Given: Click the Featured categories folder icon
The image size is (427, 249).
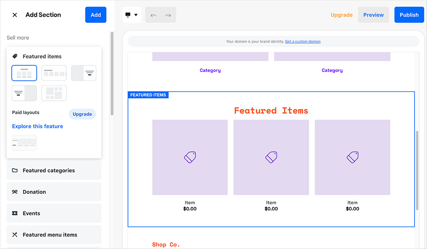Looking at the screenshot, I should click(x=15, y=170).
